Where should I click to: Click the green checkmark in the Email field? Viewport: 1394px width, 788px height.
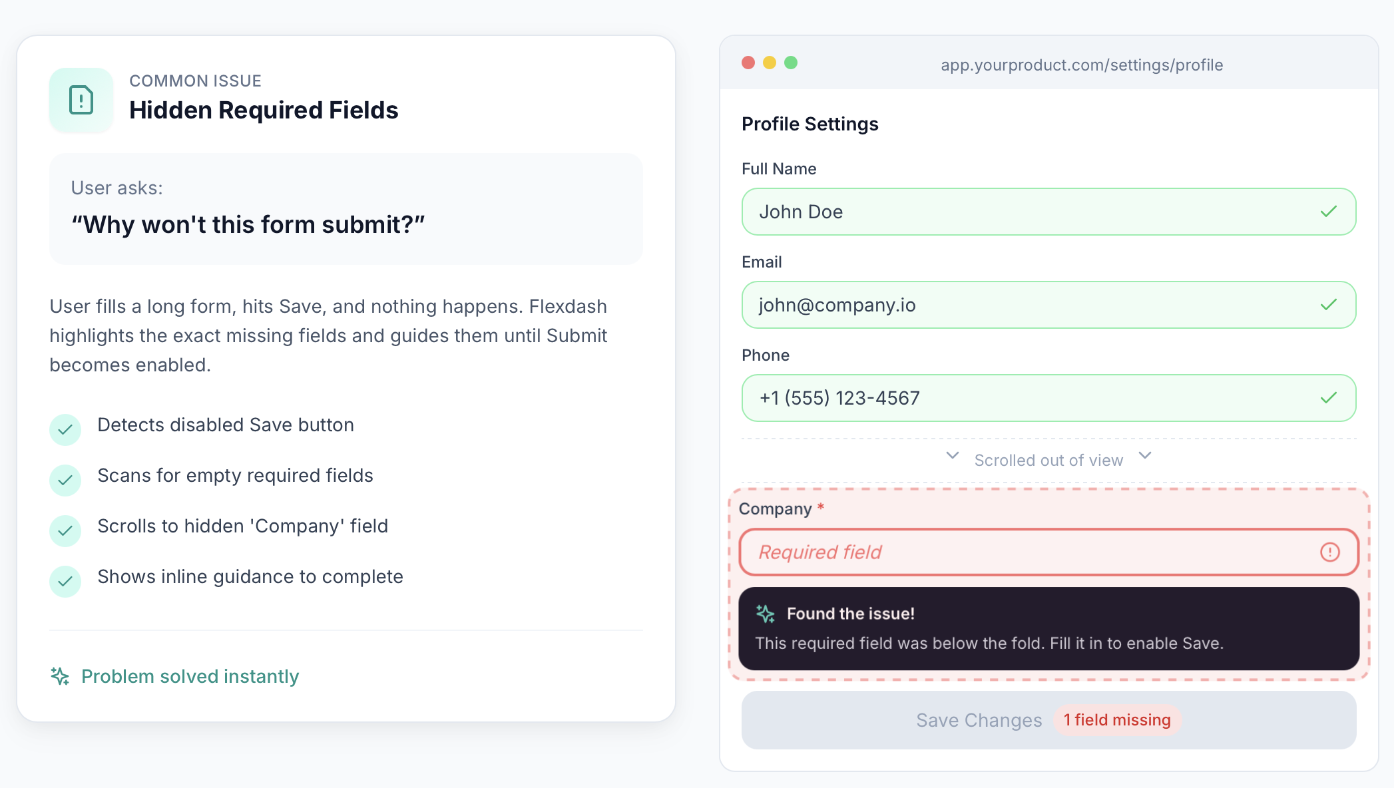[1329, 304]
